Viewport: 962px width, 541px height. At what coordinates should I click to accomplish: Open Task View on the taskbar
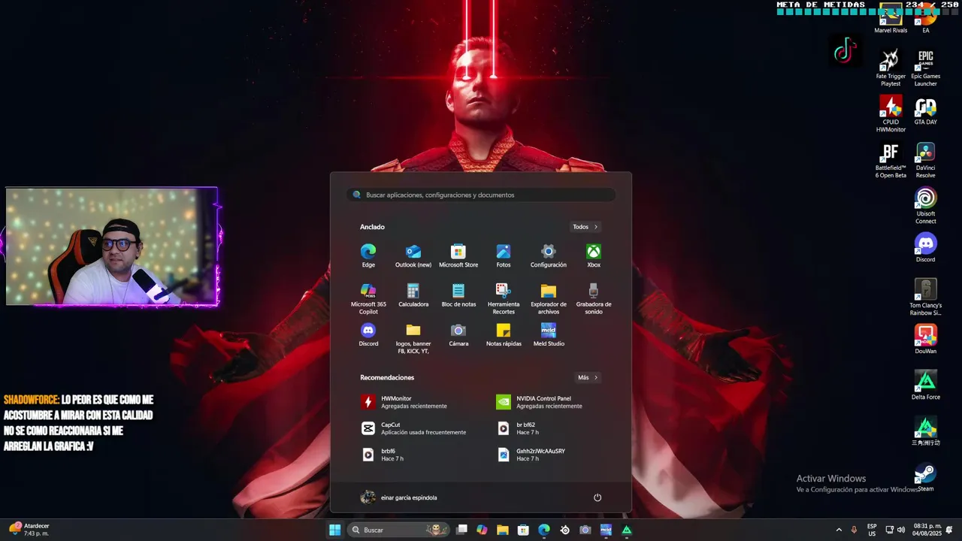(x=461, y=530)
